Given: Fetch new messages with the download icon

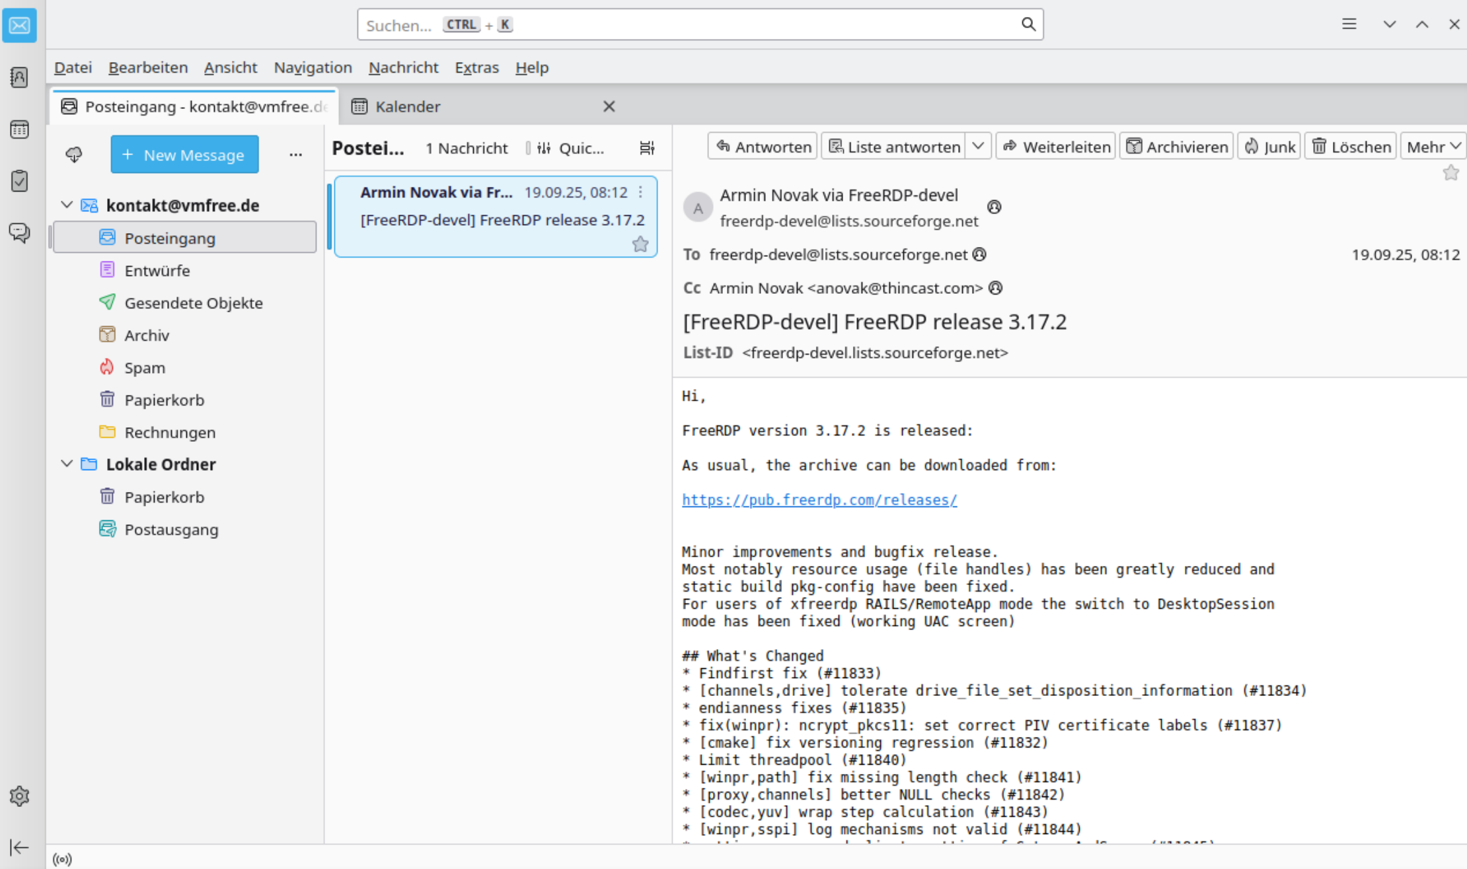Looking at the screenshot, I should coord(73,154).
